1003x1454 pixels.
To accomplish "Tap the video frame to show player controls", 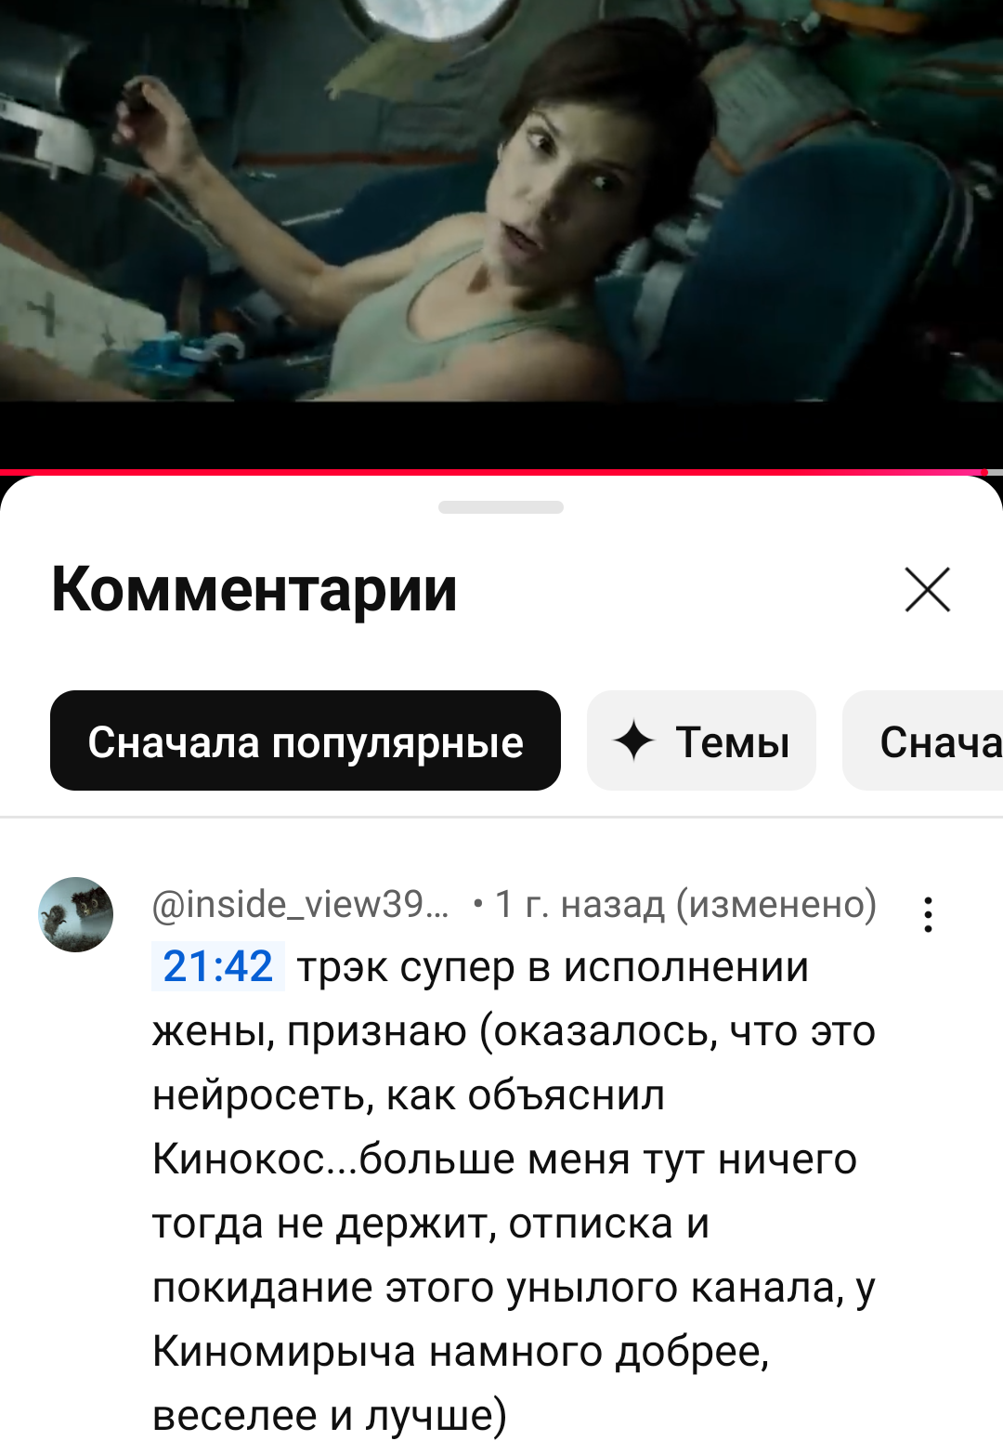I will tap(501, 201).
